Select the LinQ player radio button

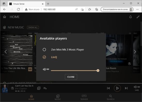coord(44,57)
